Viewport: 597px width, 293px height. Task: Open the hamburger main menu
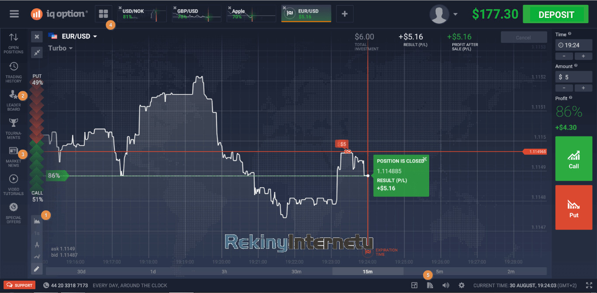click(14, 14)
